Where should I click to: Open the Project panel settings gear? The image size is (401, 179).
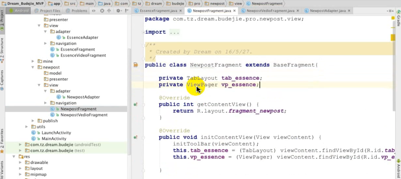[x=118, y=11]
